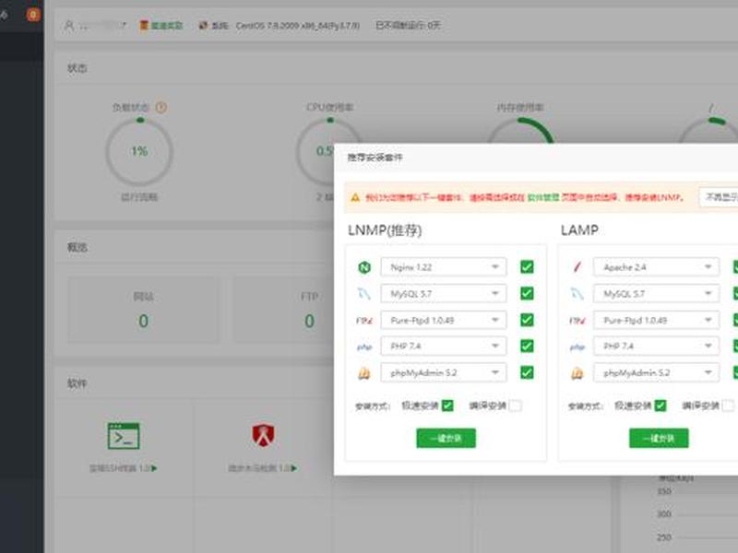Click the FTP icon in the LAMP list
Screen dimensions: 738x553
point(577,321)
